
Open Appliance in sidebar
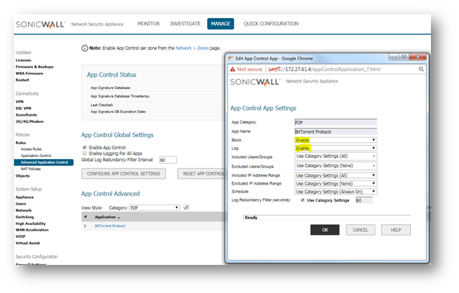[25, 197]
